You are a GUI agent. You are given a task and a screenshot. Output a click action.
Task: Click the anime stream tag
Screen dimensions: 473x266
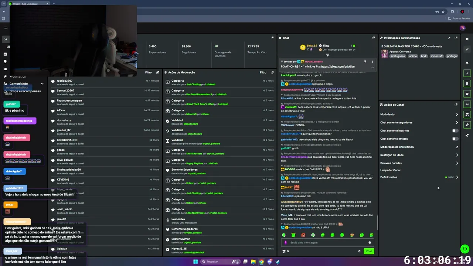413,56
